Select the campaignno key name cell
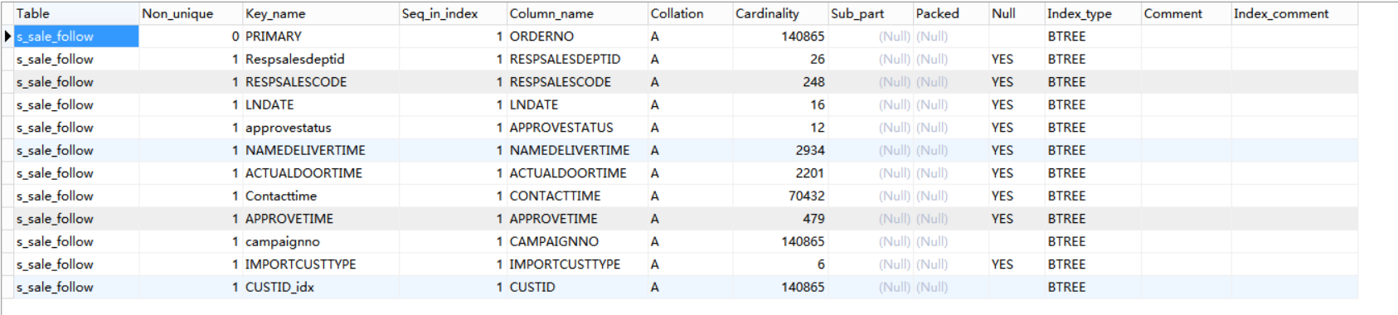This screenshot has width=1398, height=315. (x=320, y=241)
